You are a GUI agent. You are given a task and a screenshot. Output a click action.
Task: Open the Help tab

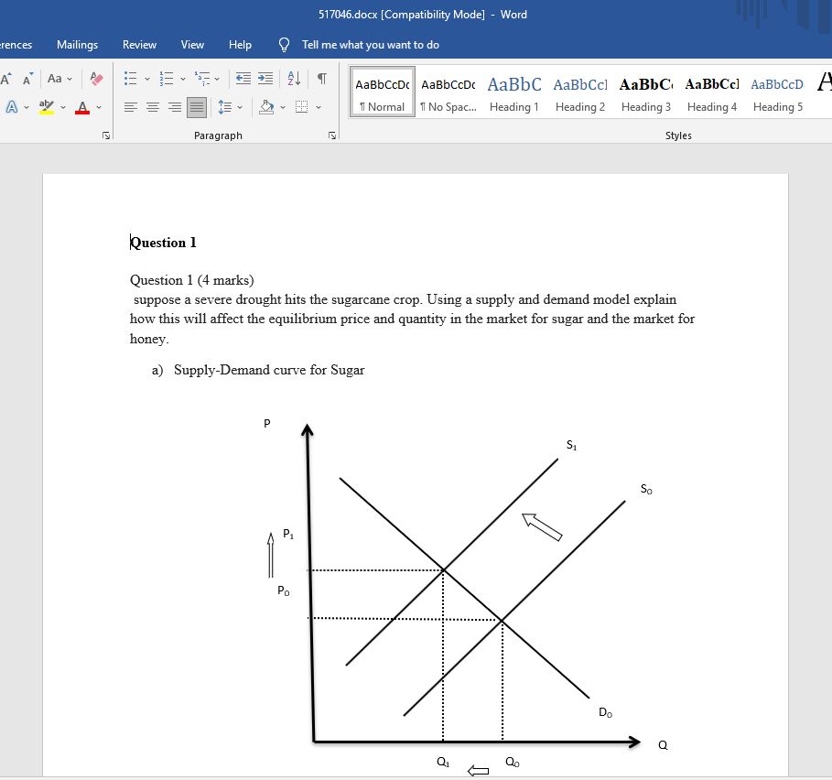point(240,45)
